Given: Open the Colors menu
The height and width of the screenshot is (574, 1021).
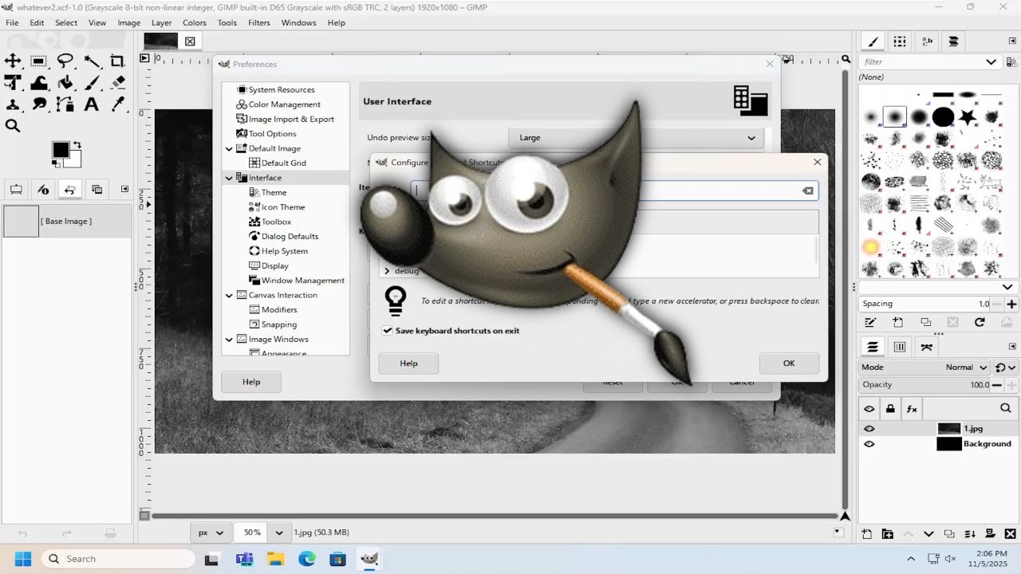Looking at the screenshot, I should coord(195,22).
